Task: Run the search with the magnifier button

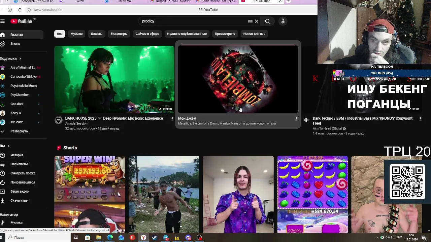Action: pos(267,21)
